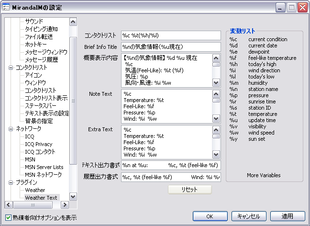
Task: Select ICQ Privacy tree item
Action: click(x=39, y=144)
